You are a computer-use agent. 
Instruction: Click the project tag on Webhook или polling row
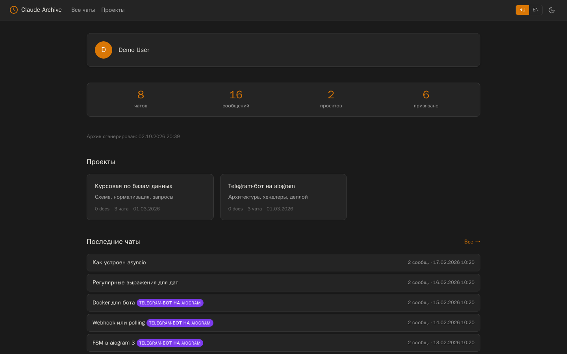[180, 323]
